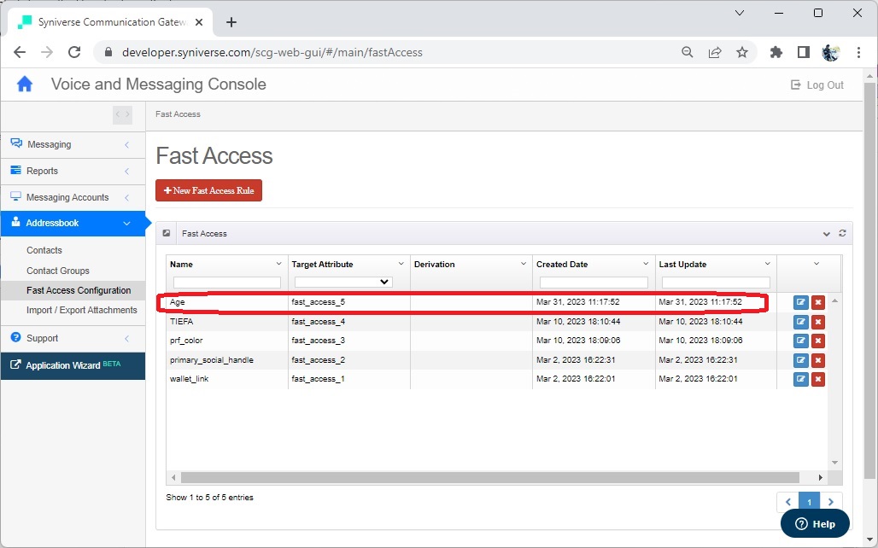Open the browser profile avatar
The image size is (878, 548).
(830, 52)
